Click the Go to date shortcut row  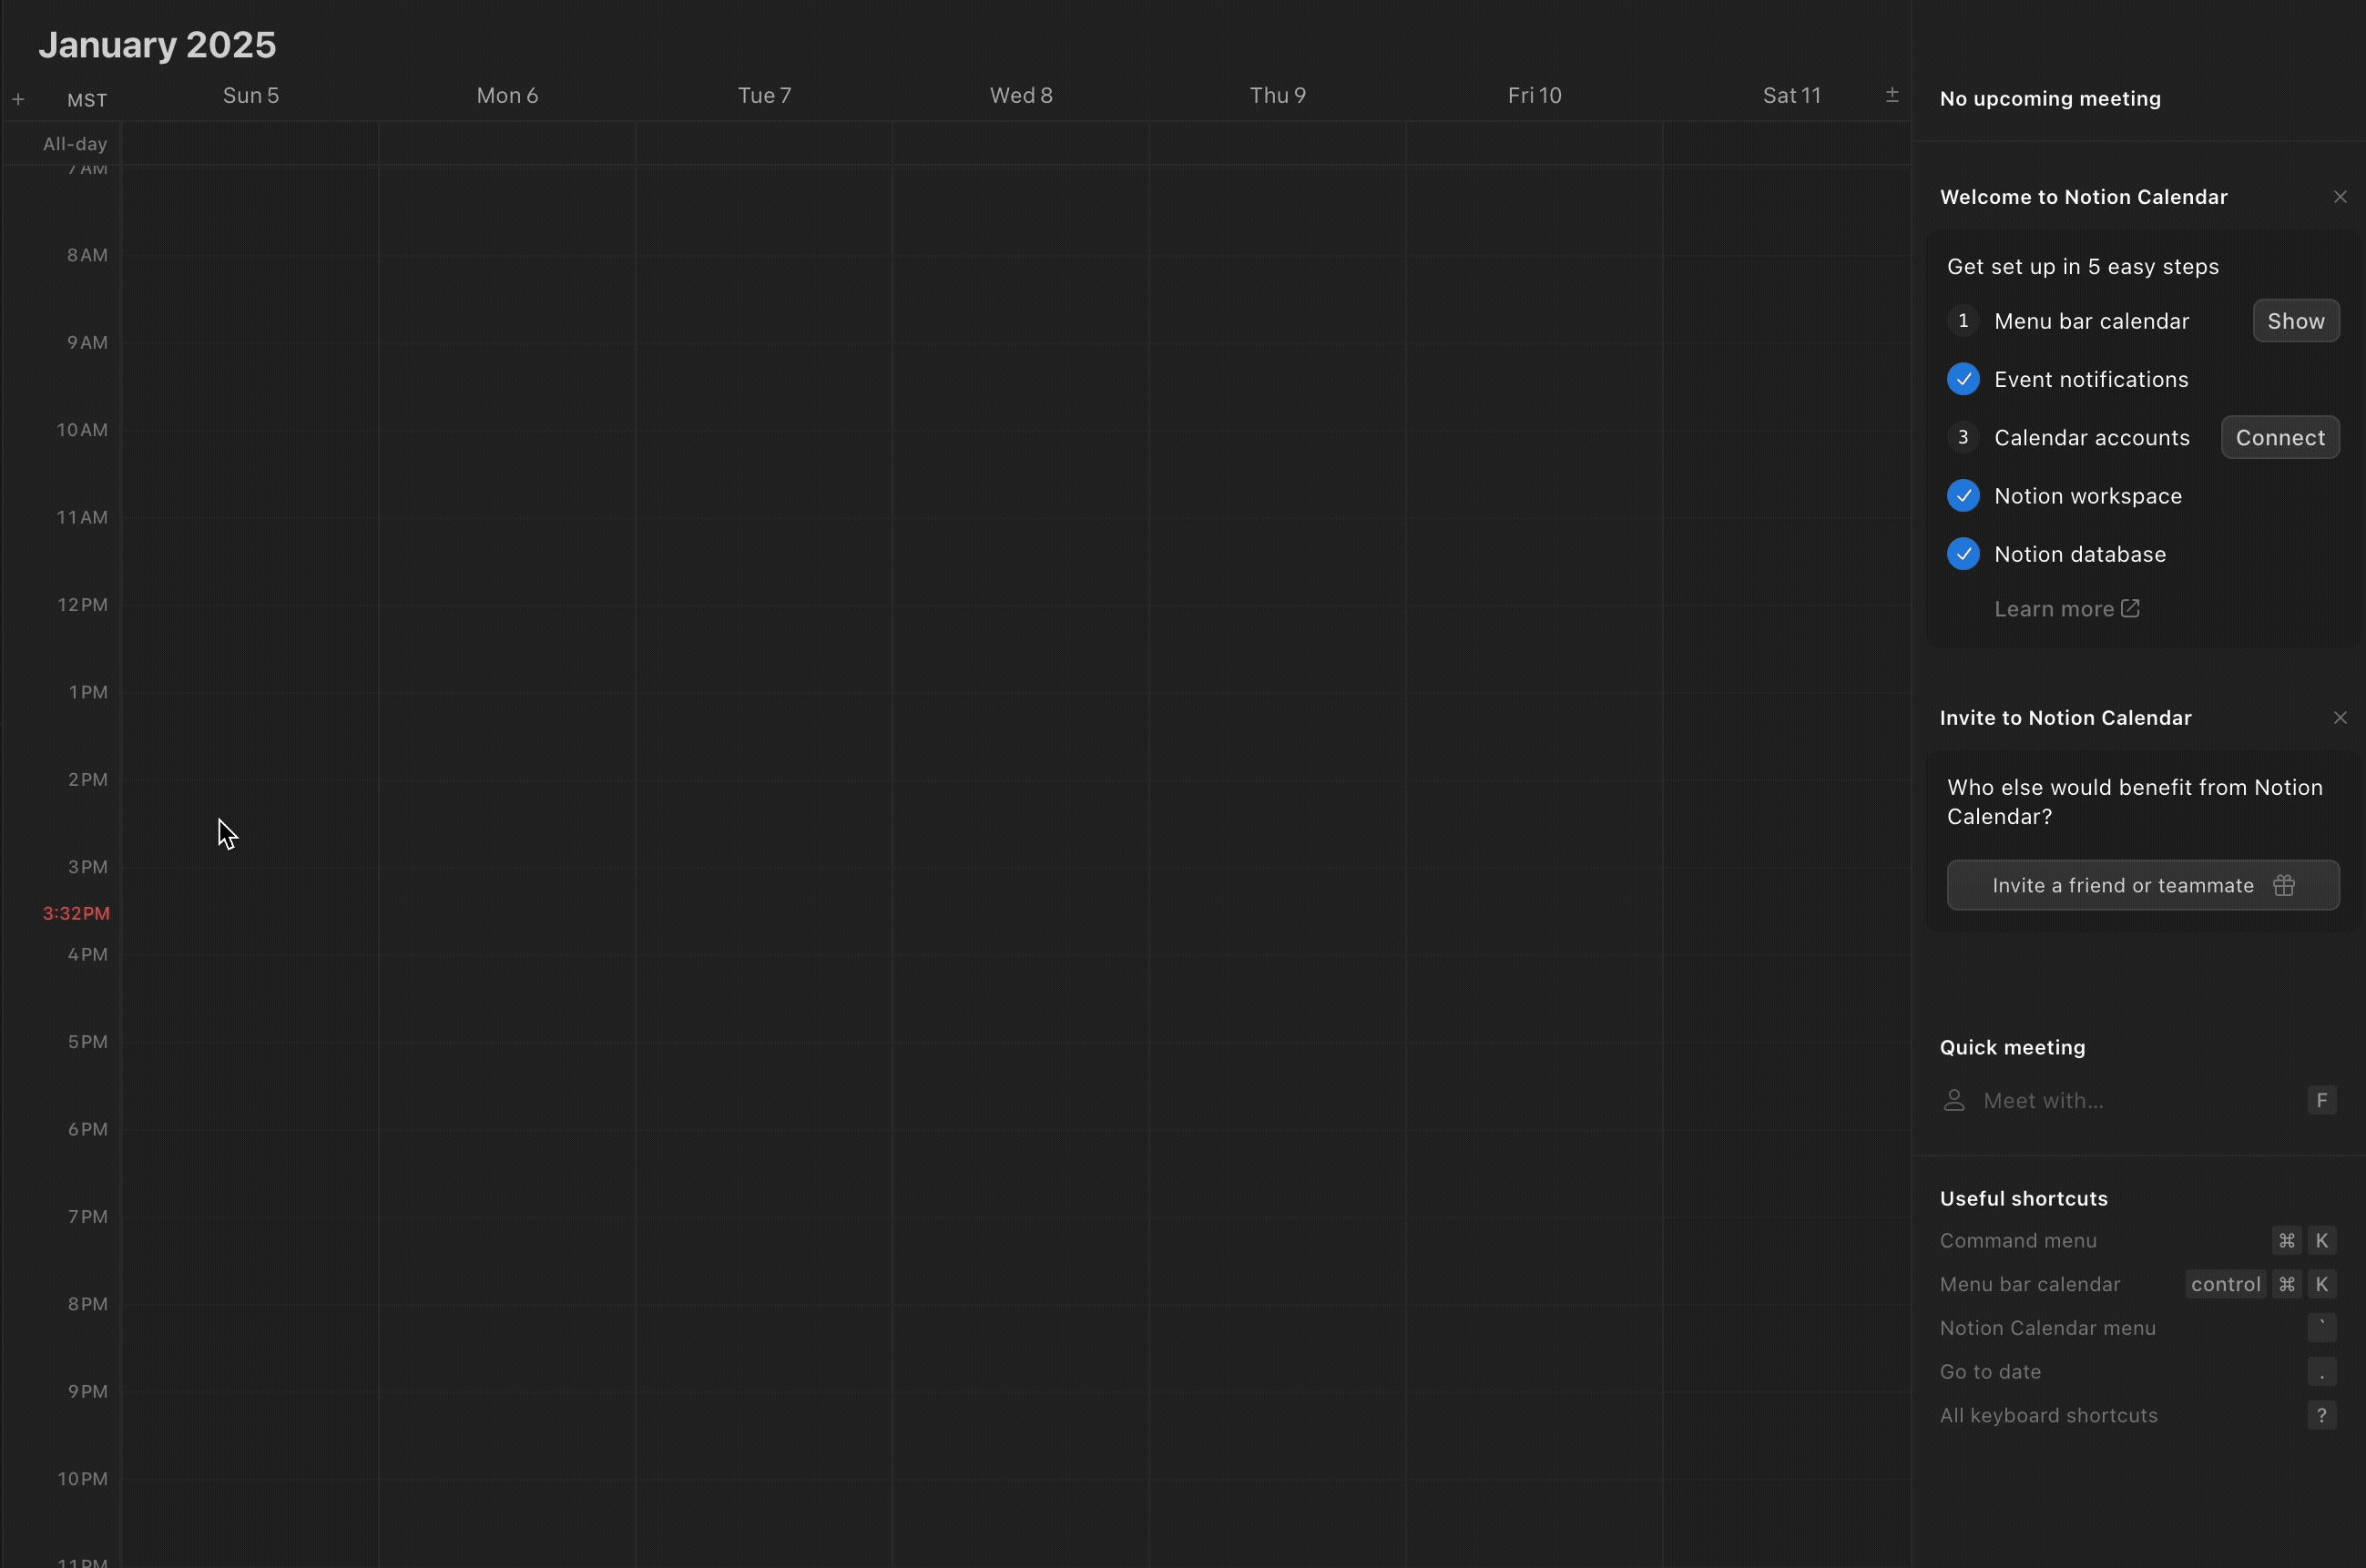[2138, 1372]
